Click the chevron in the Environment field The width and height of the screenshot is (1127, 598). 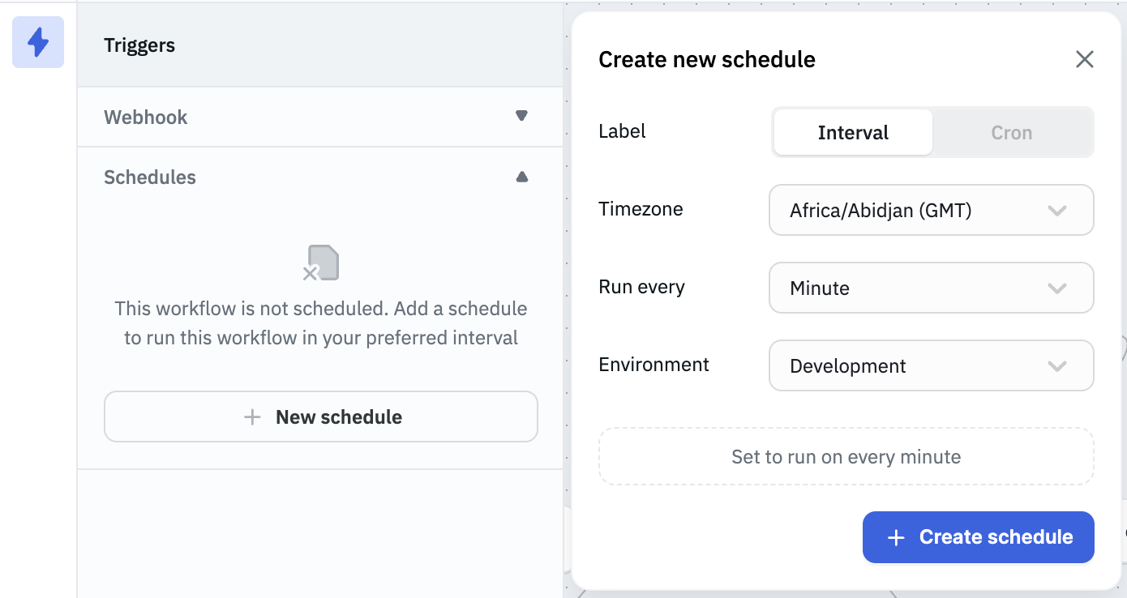[x=1056, y=366]
